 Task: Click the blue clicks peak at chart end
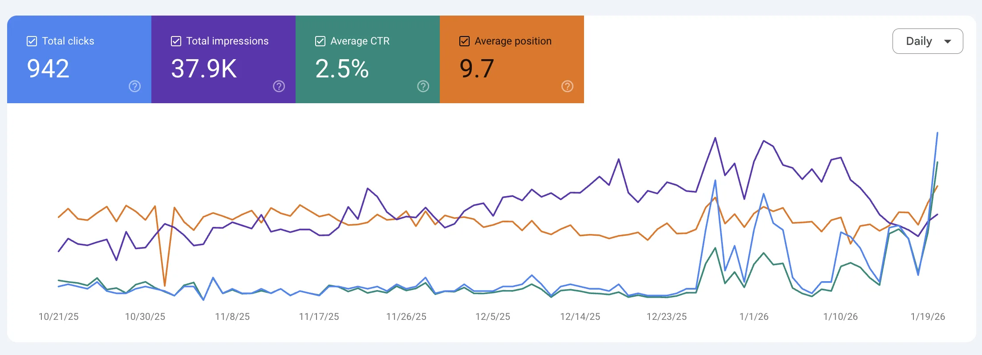[x=937, y=133]
